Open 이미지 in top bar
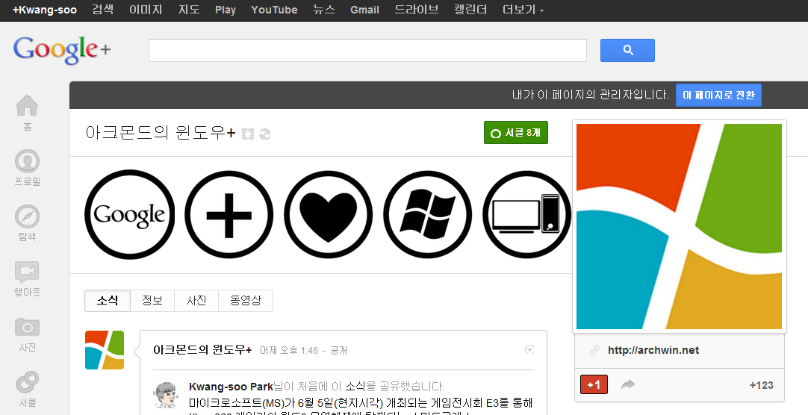 146,9
